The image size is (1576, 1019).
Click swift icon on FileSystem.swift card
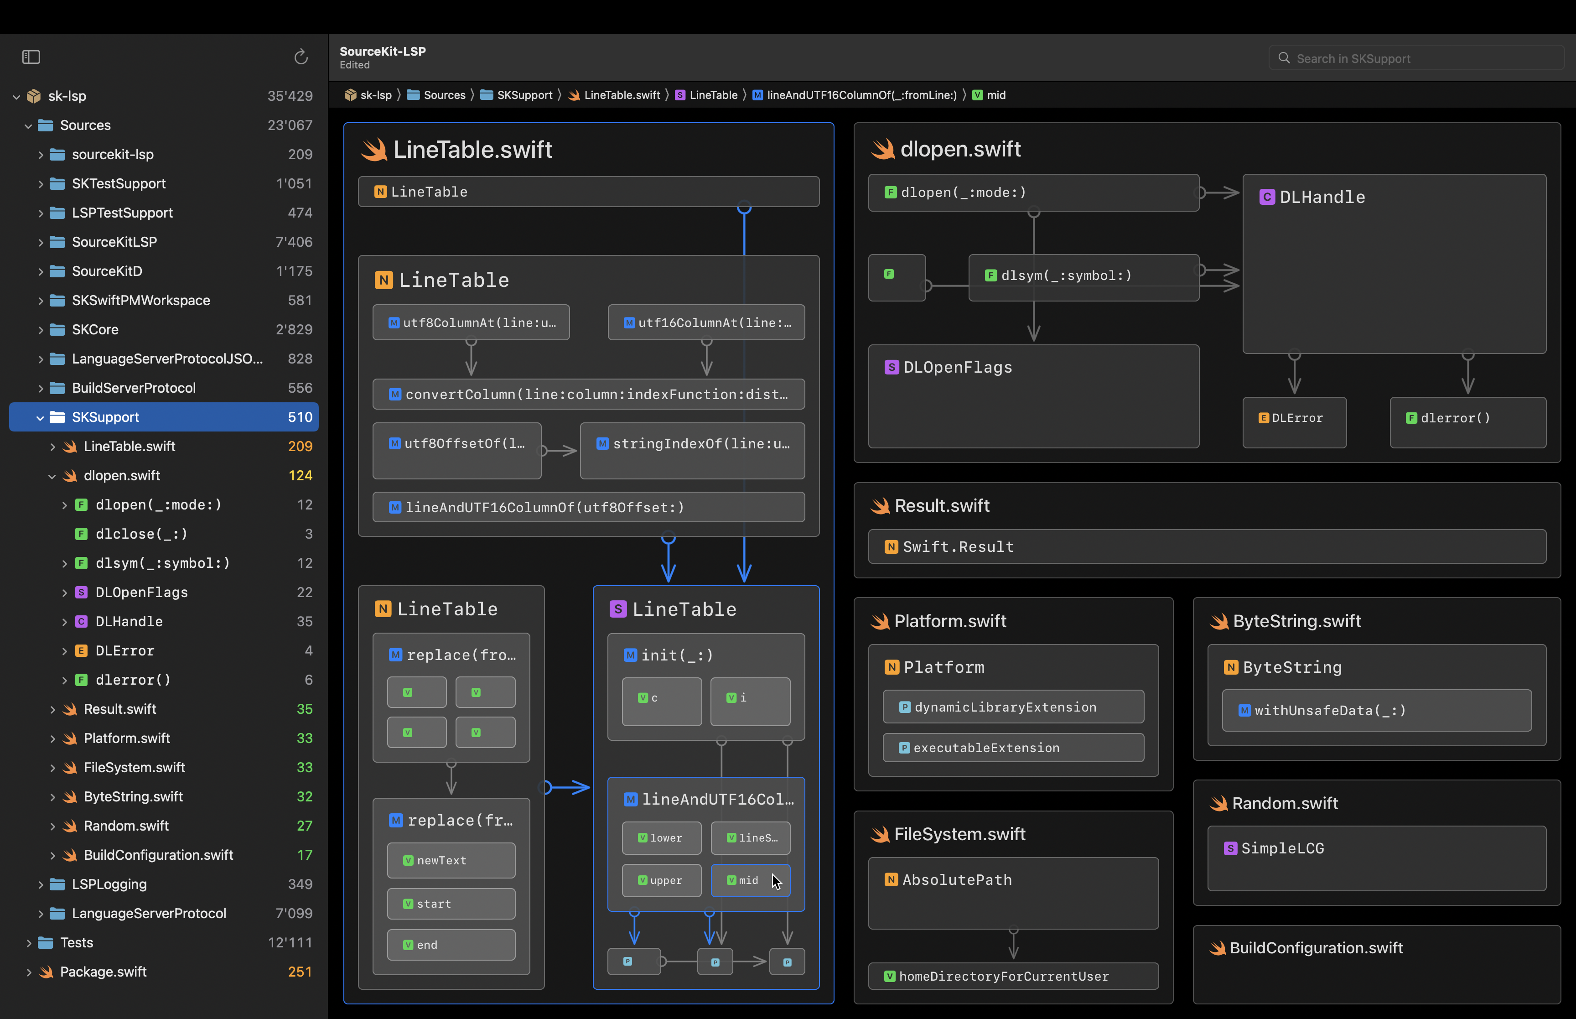tap(880, 834)
